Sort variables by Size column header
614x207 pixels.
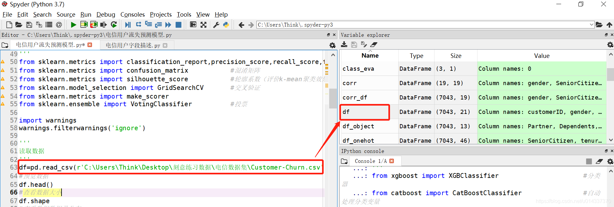point(456,56)
